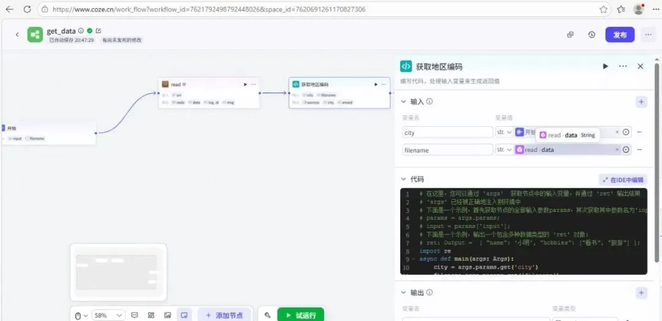Remove the filename input row with minus
Image resolution: width=662 pixels, height=321 pixels.
(x=639, y=149)
